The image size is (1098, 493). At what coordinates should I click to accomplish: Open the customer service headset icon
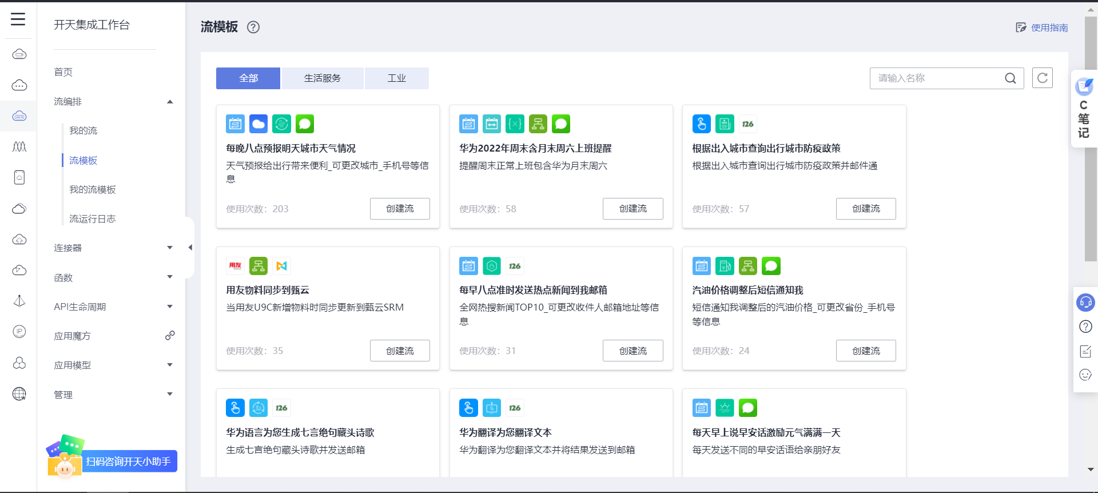point(1085,302)
